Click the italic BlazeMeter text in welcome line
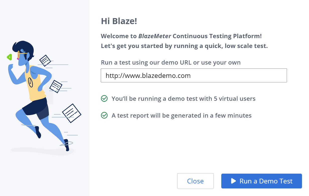The width and height of the screenshot is (309, 196). click(x=155, y=36)
